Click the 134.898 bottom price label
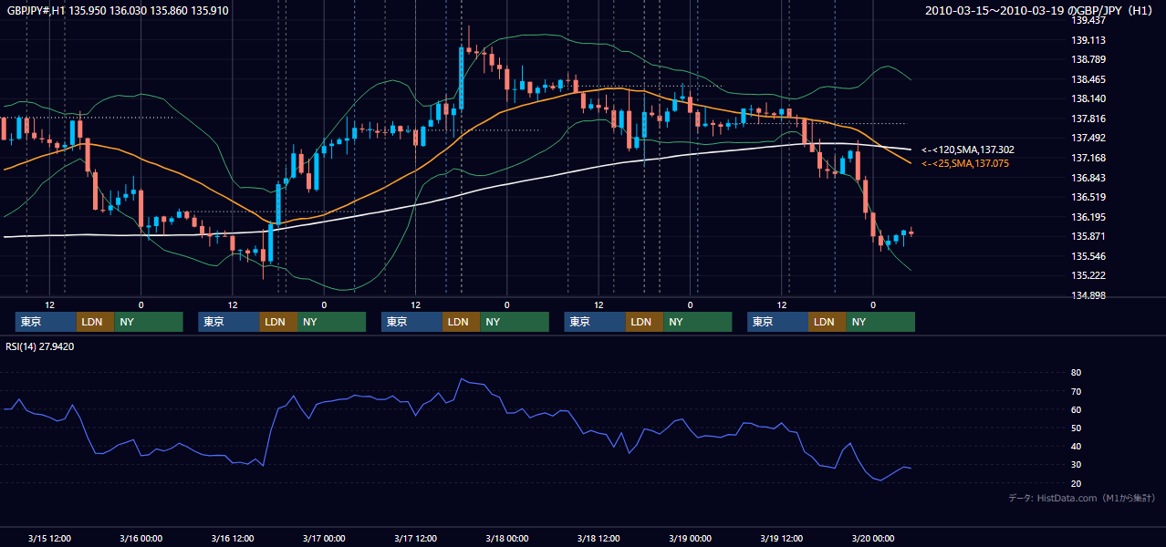 (x=1088, y=295)
